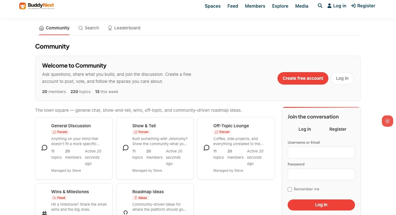Click 'Managed by Steve' under Show & Tell
The width and height of the screenshot is (396, 215).
pyautogui.click(x=147, y=171)
